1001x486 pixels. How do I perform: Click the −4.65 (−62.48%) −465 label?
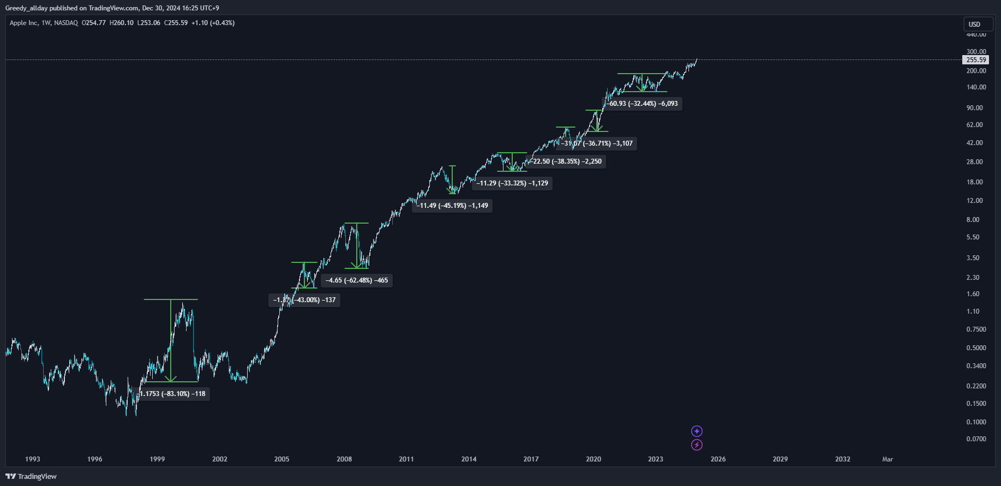click(357, 280)
